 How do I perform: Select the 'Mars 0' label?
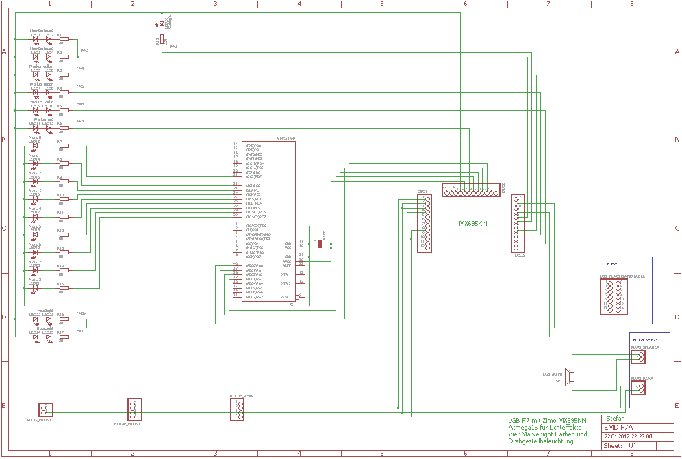(35, 137)
